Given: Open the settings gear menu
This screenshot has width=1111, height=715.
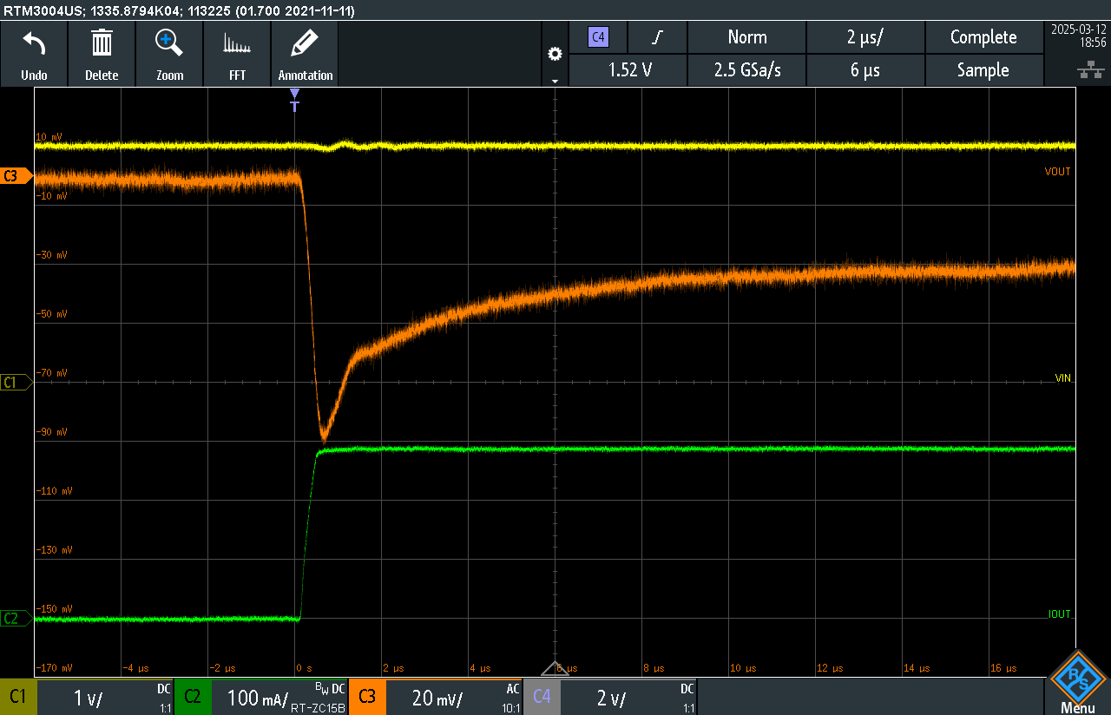Looking at the screenshot, I should pyautogui.click(x=555, y=54).
